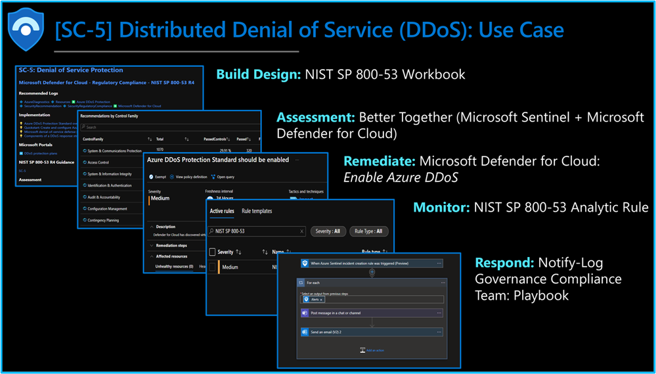Click the Contingency Planning row icon
656x374 pixels.
tap(85, 220)
